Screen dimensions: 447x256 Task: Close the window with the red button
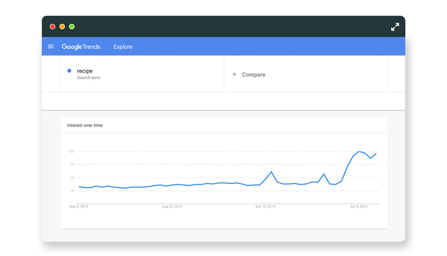52,27
